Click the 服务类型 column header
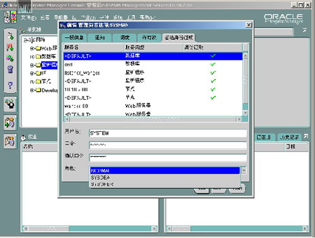The width and height of the screenshot is (315, 238). [x=154, y=47]
